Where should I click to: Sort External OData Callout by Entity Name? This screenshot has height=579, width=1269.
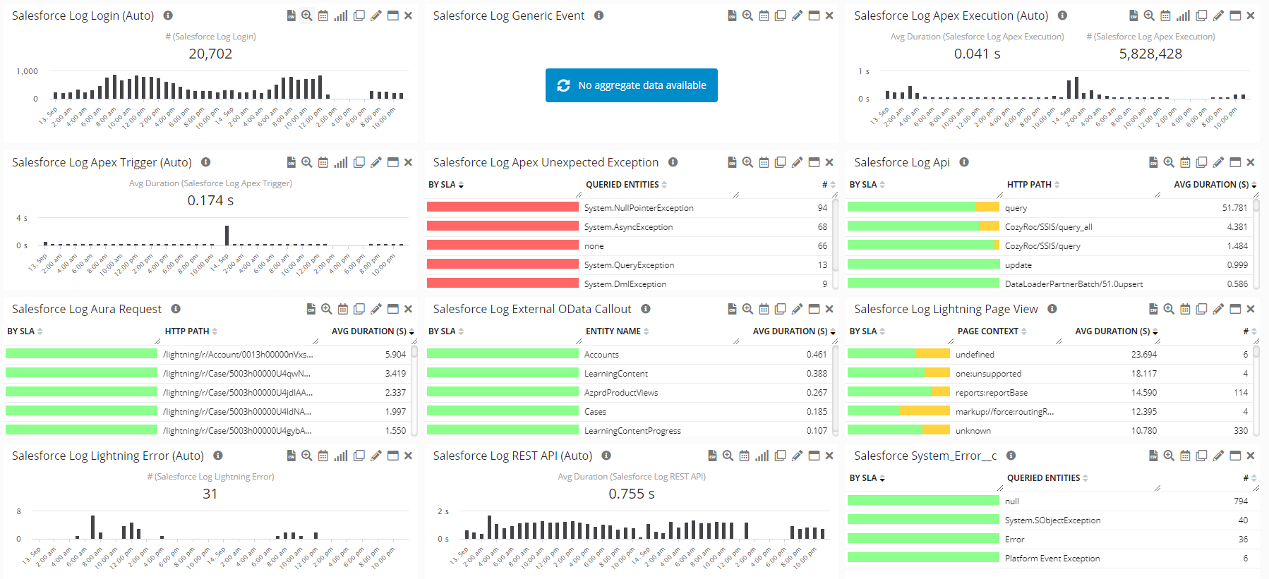[x=613, y=331]
